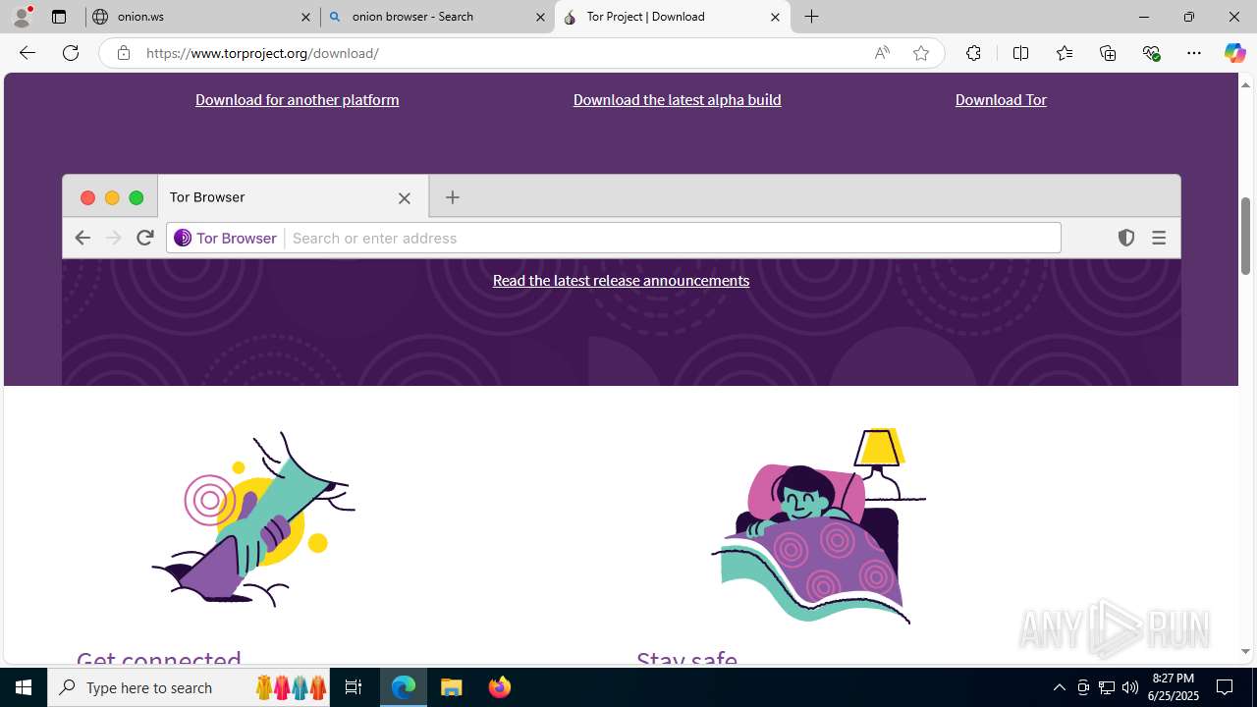Open a new Edge tab
This screenshot has width=1257, height=707.
click(x=812, y=17)
